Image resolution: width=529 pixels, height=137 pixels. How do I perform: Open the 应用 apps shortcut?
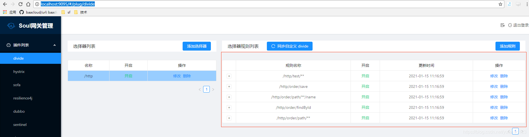[x=9, y=12]
